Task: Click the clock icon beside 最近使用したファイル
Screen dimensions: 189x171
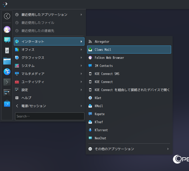Action: click(x=17, y=23)
